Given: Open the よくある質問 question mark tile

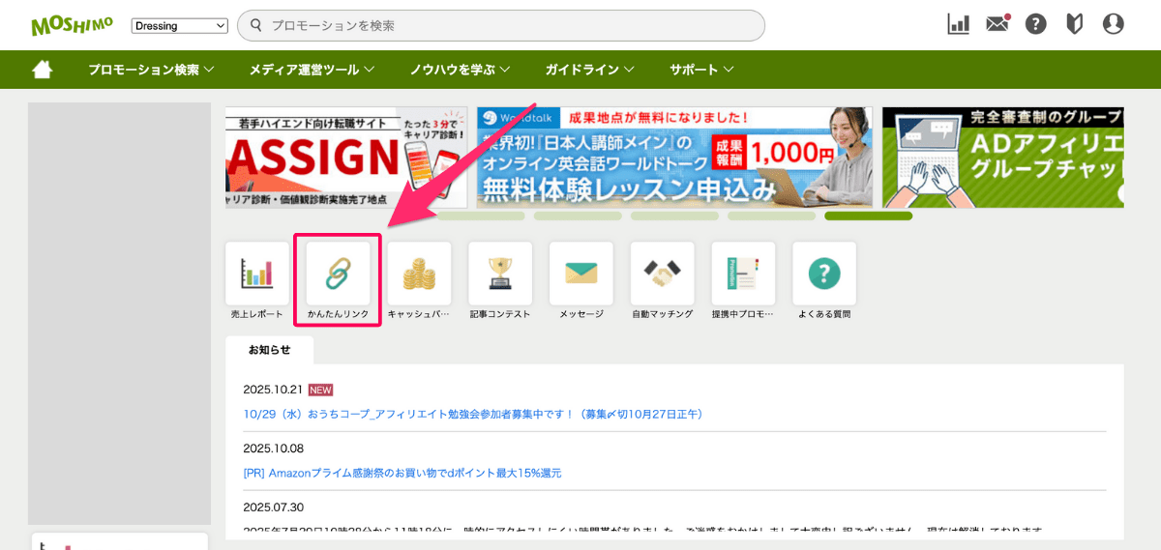Looking at the screenshot, I should point(824,274).
